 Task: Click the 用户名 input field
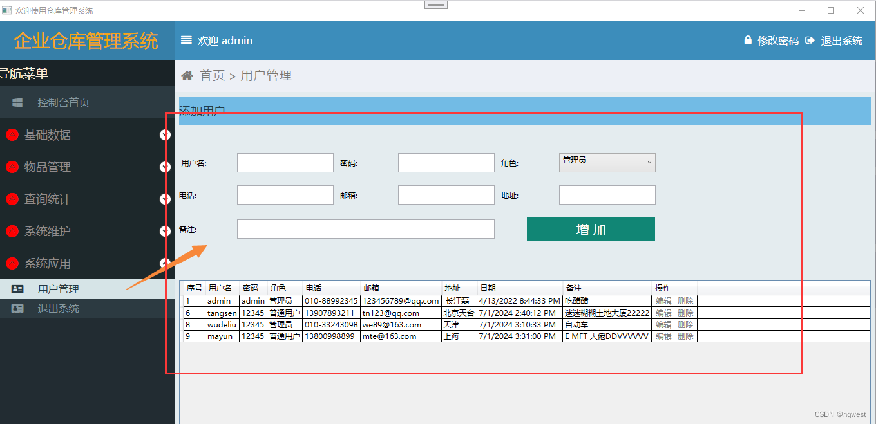point(285,162)
